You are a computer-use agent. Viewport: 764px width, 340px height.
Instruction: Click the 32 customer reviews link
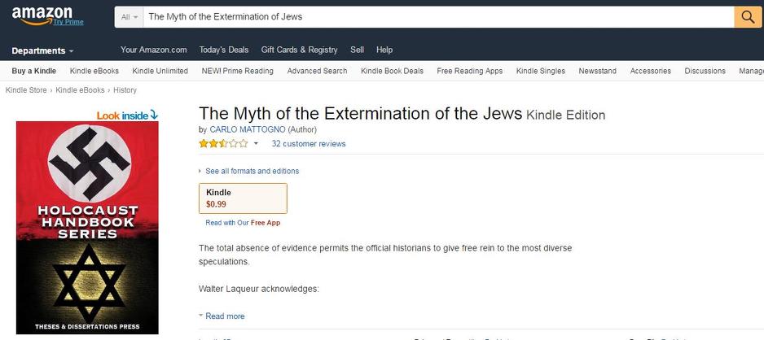point(309,144)
